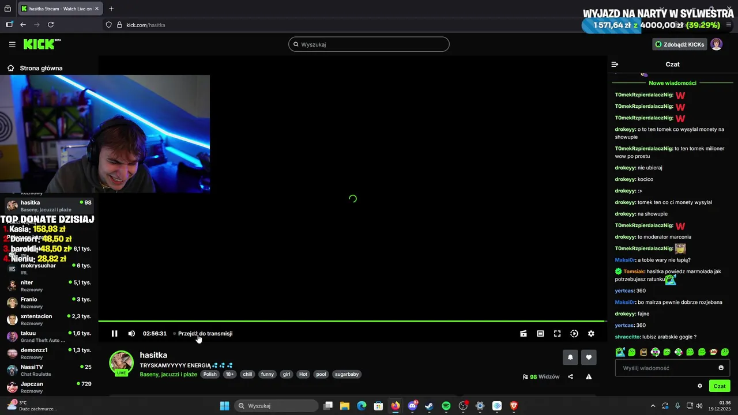Click the last quick emote in the emote row
The height and width of the screenshot is (415, 738).
(x=725, y=352)
